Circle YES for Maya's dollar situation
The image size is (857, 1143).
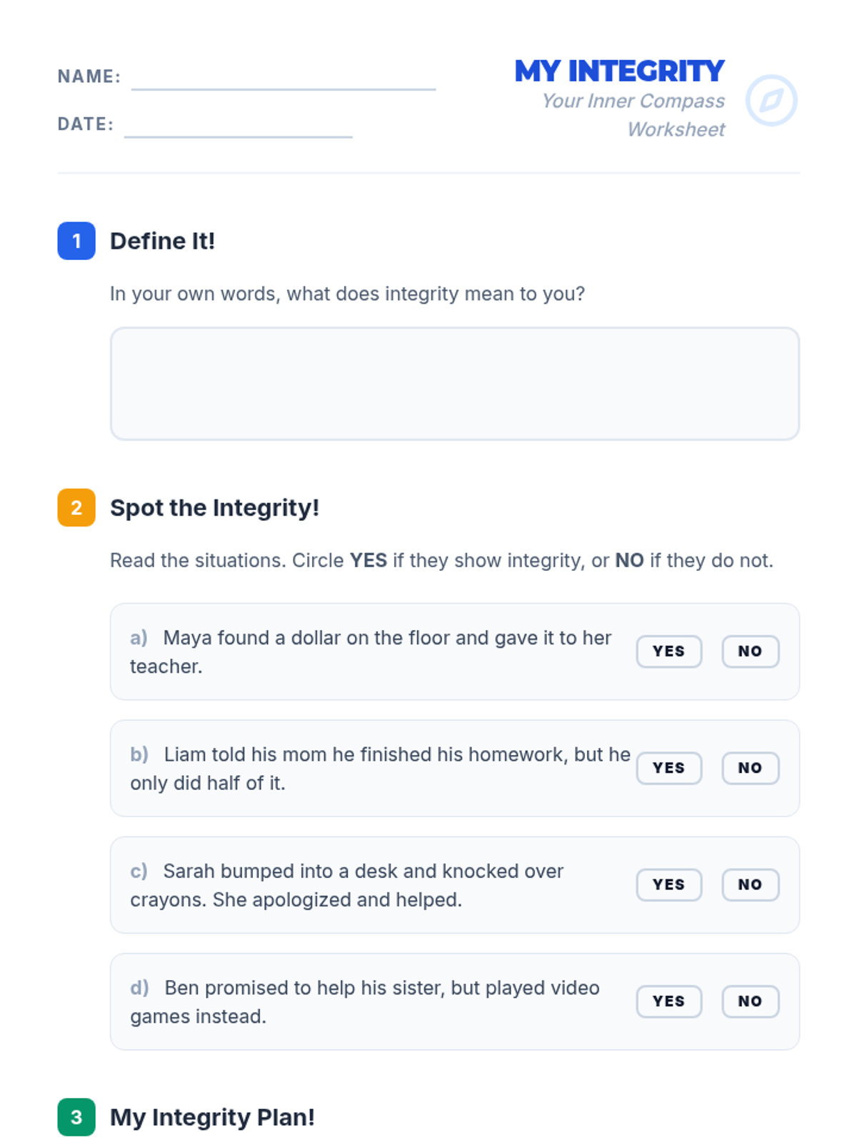point(668,652)
